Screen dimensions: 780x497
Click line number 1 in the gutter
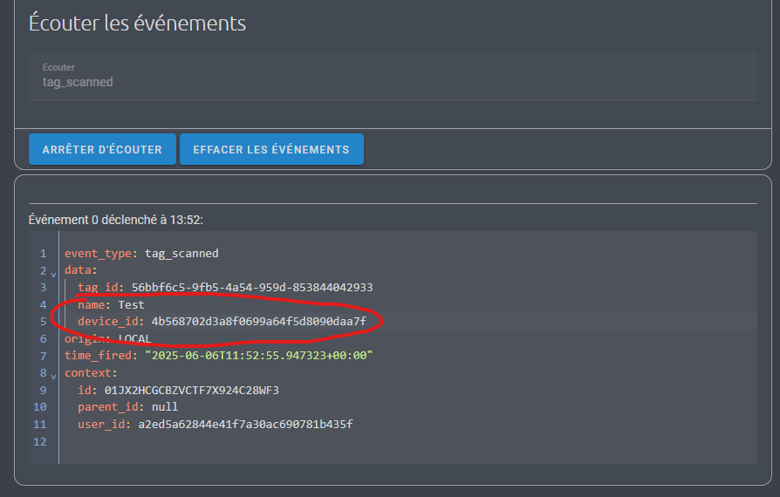coord(44,254)
